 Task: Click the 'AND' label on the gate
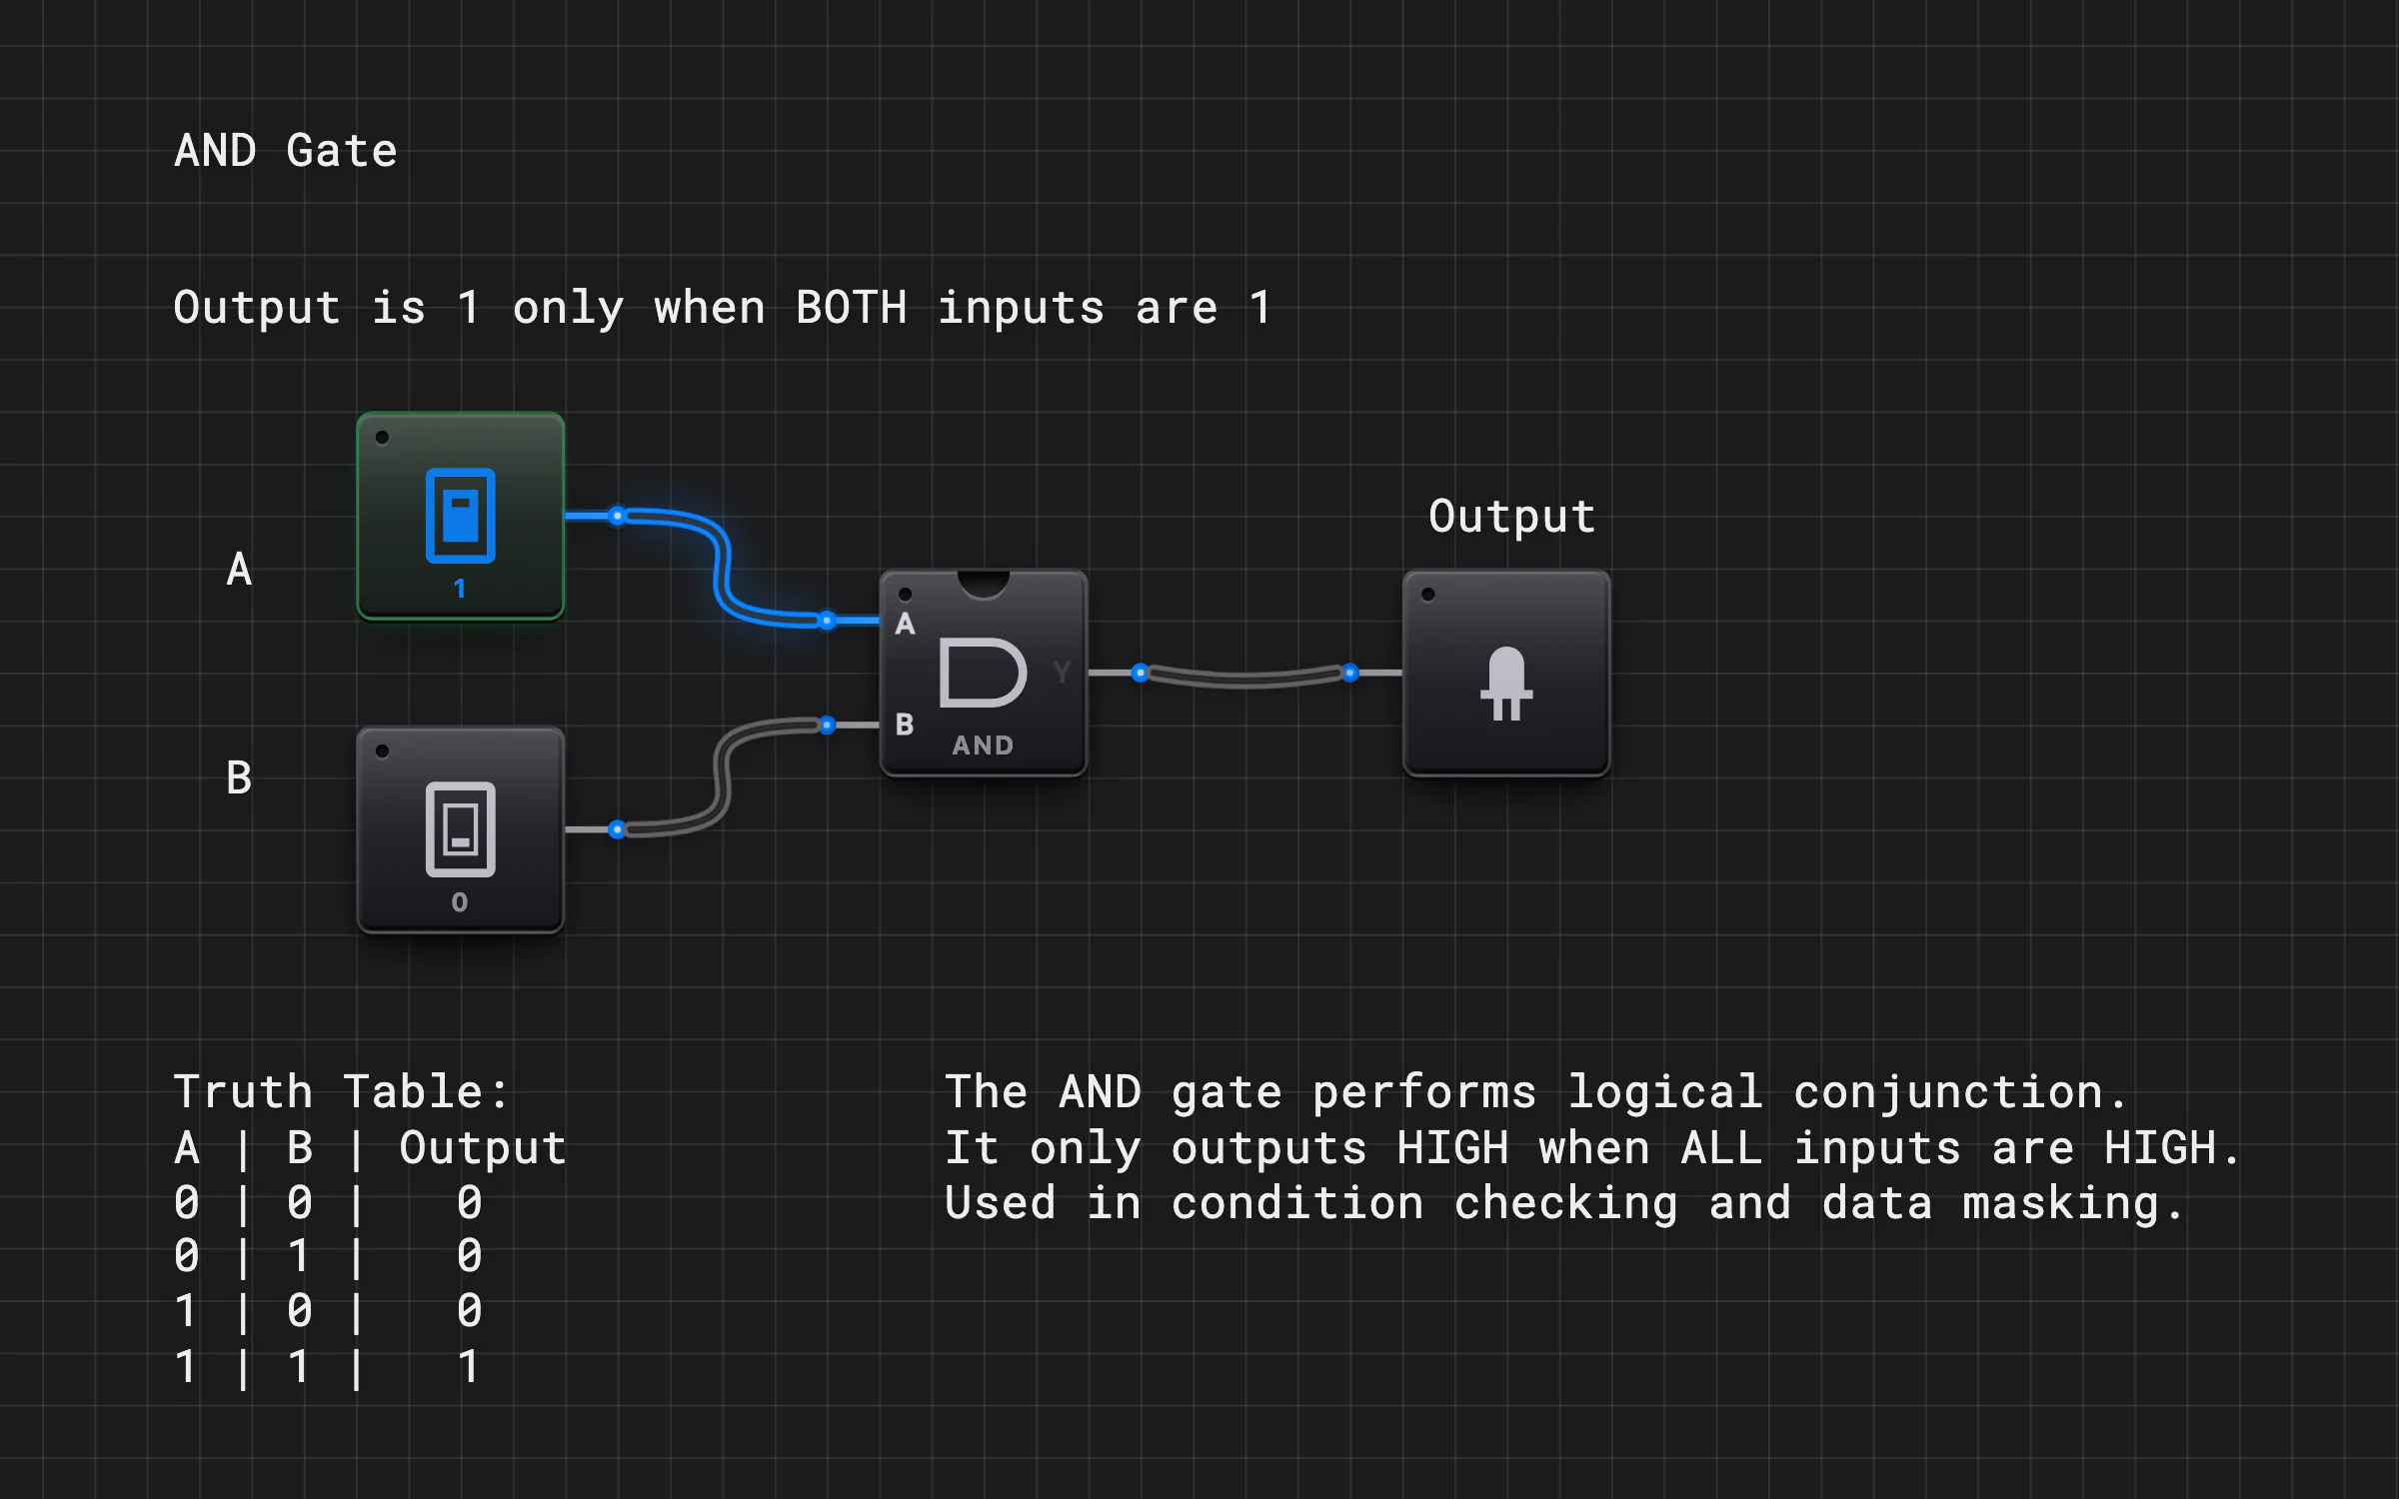[x=983, y=746]
